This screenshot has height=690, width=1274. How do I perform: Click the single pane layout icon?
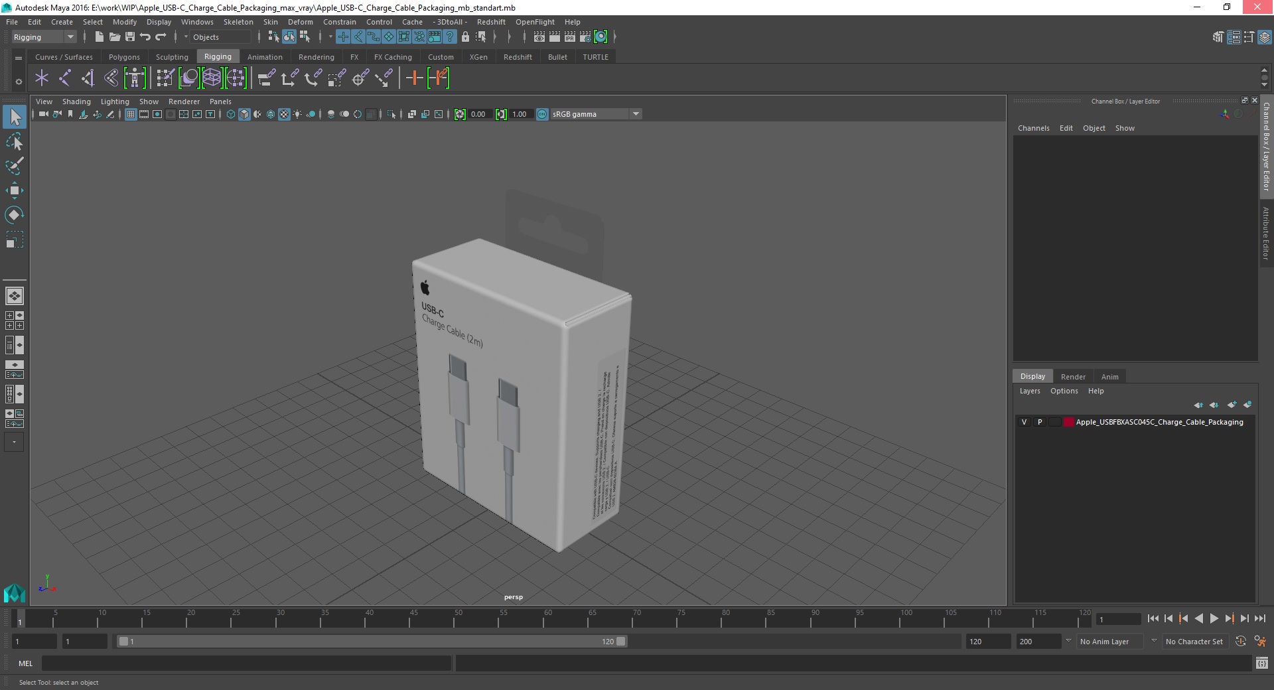[x=14, y=296]
